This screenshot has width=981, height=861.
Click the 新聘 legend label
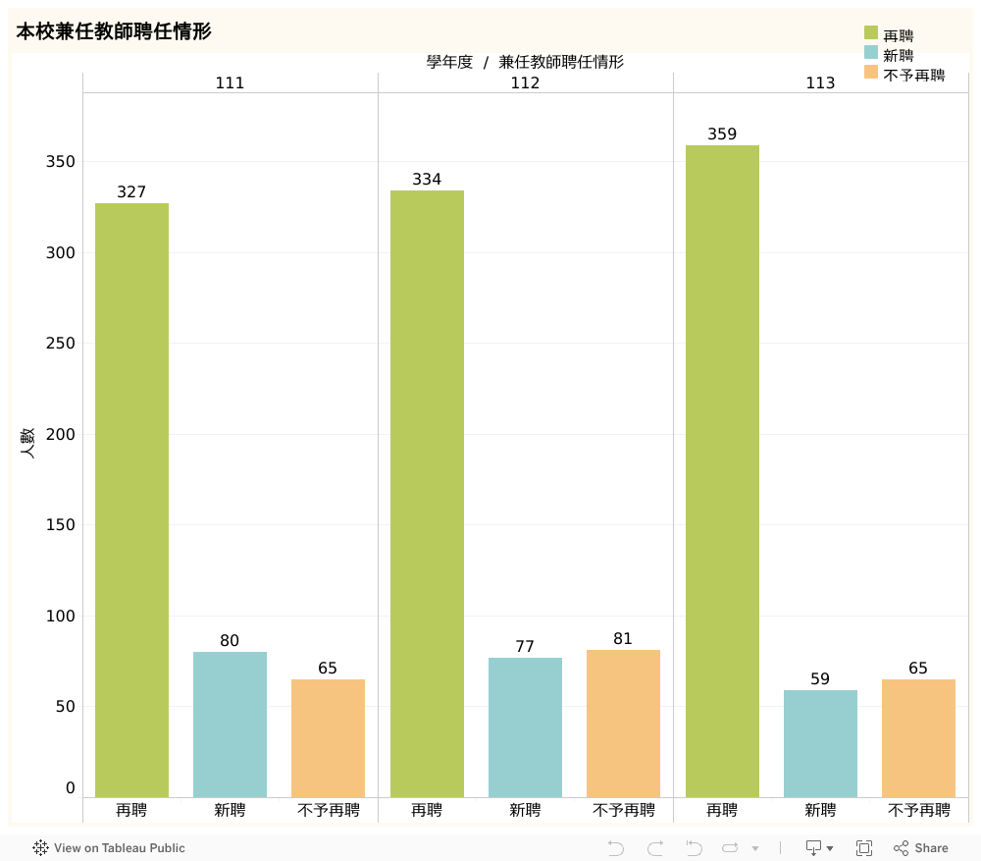coord(899,55)
